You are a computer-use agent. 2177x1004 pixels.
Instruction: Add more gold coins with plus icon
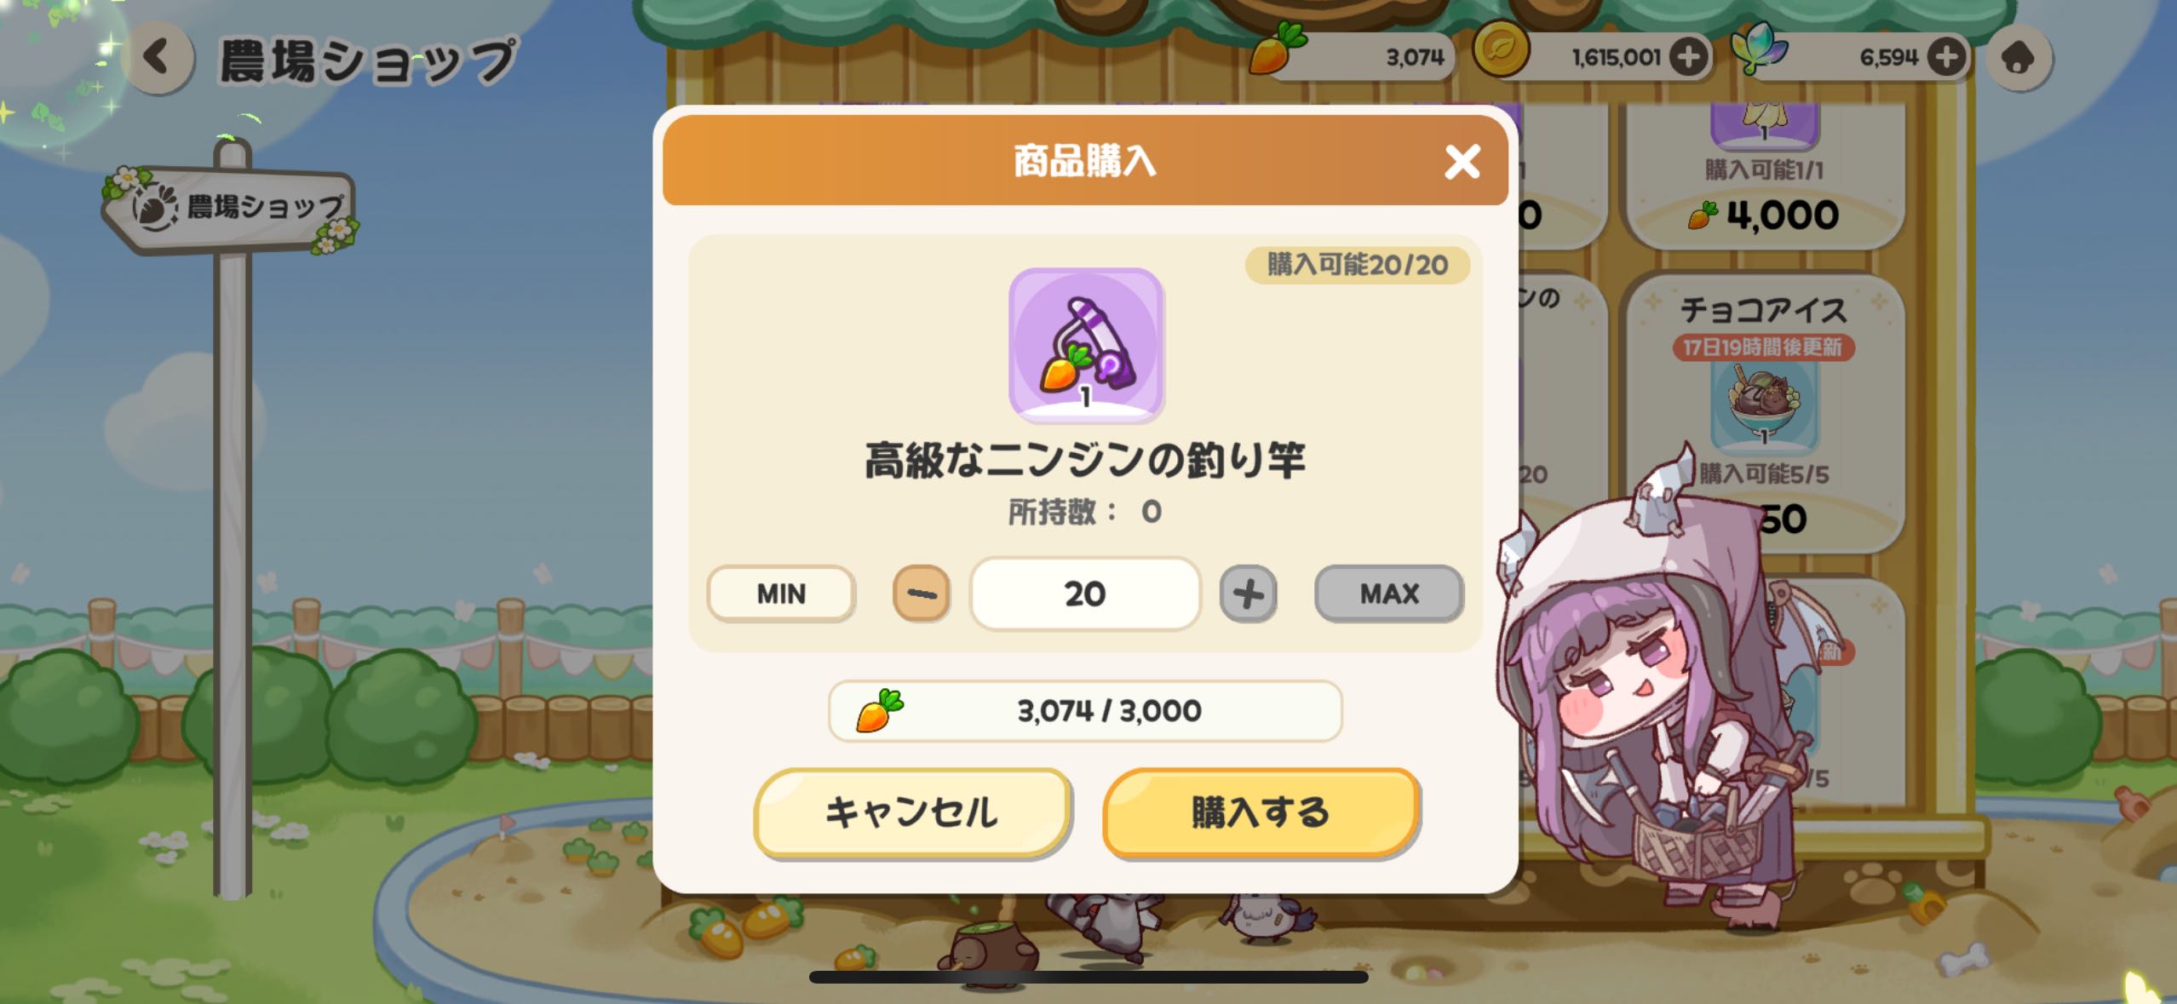click(x=1688, y=57)
